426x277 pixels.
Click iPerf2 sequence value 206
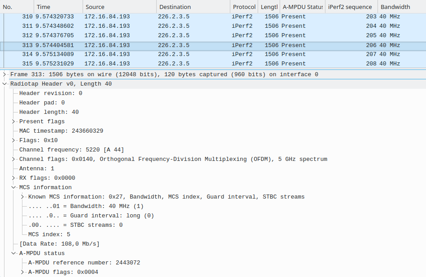(x=371, y=45)
